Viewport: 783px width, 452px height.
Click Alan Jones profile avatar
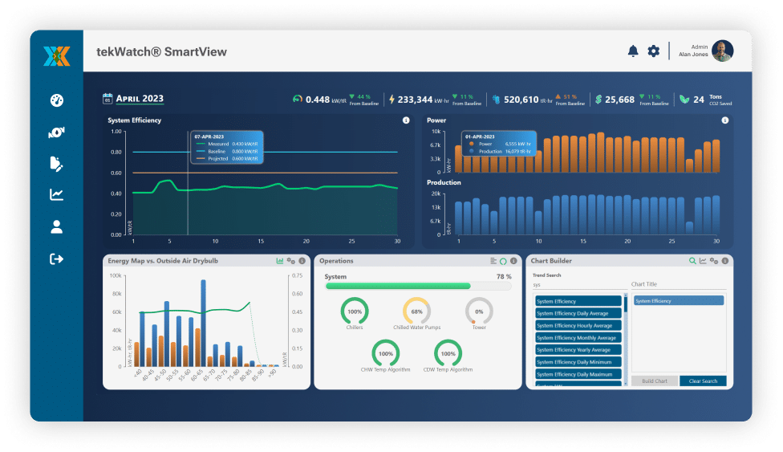tap(722, 51)
